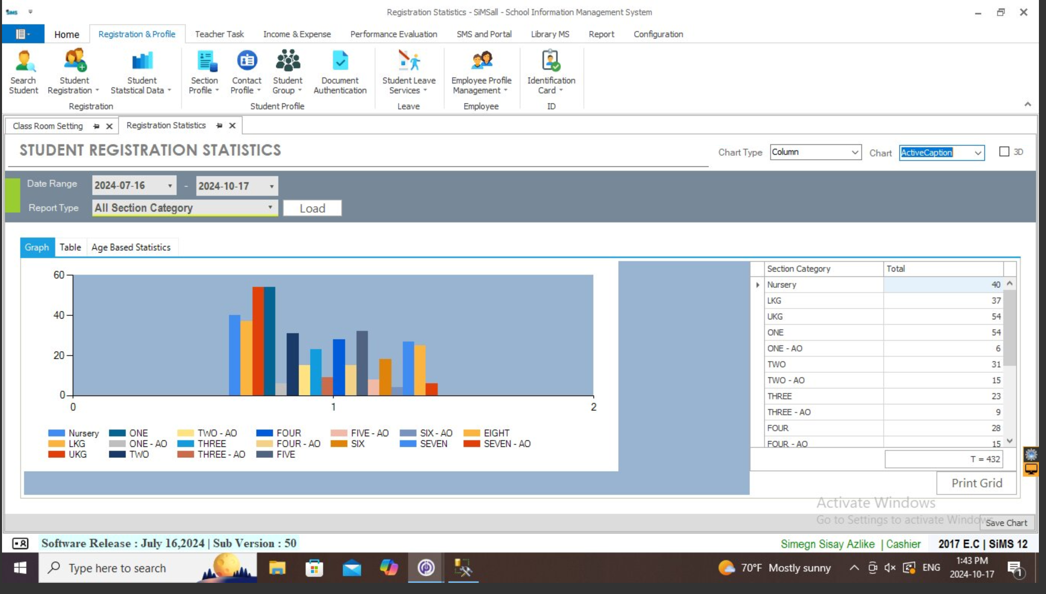This screenshot has height=594, width=1046.
Task: Click the UKG legend color swatch
Action: (x=56, y=454)
